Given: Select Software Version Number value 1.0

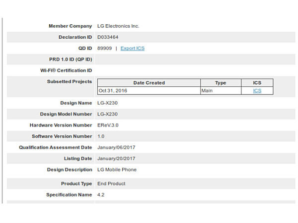Looking at the screenshot, I should [101, 136].
